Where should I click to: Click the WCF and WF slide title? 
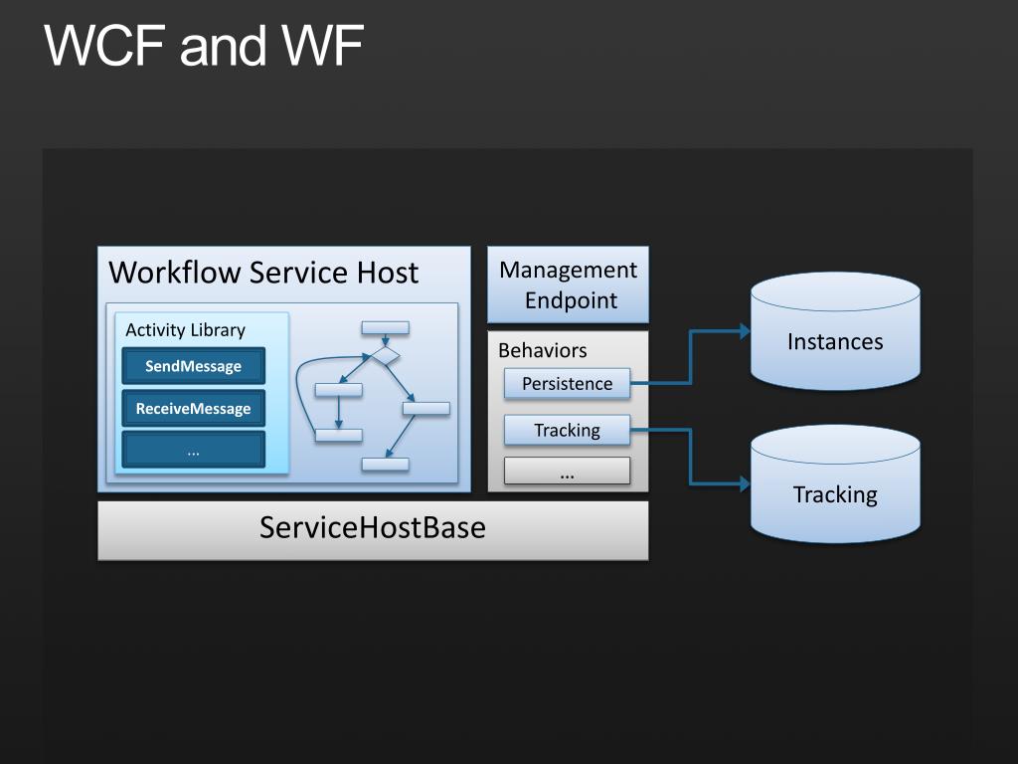pos(203,45)
